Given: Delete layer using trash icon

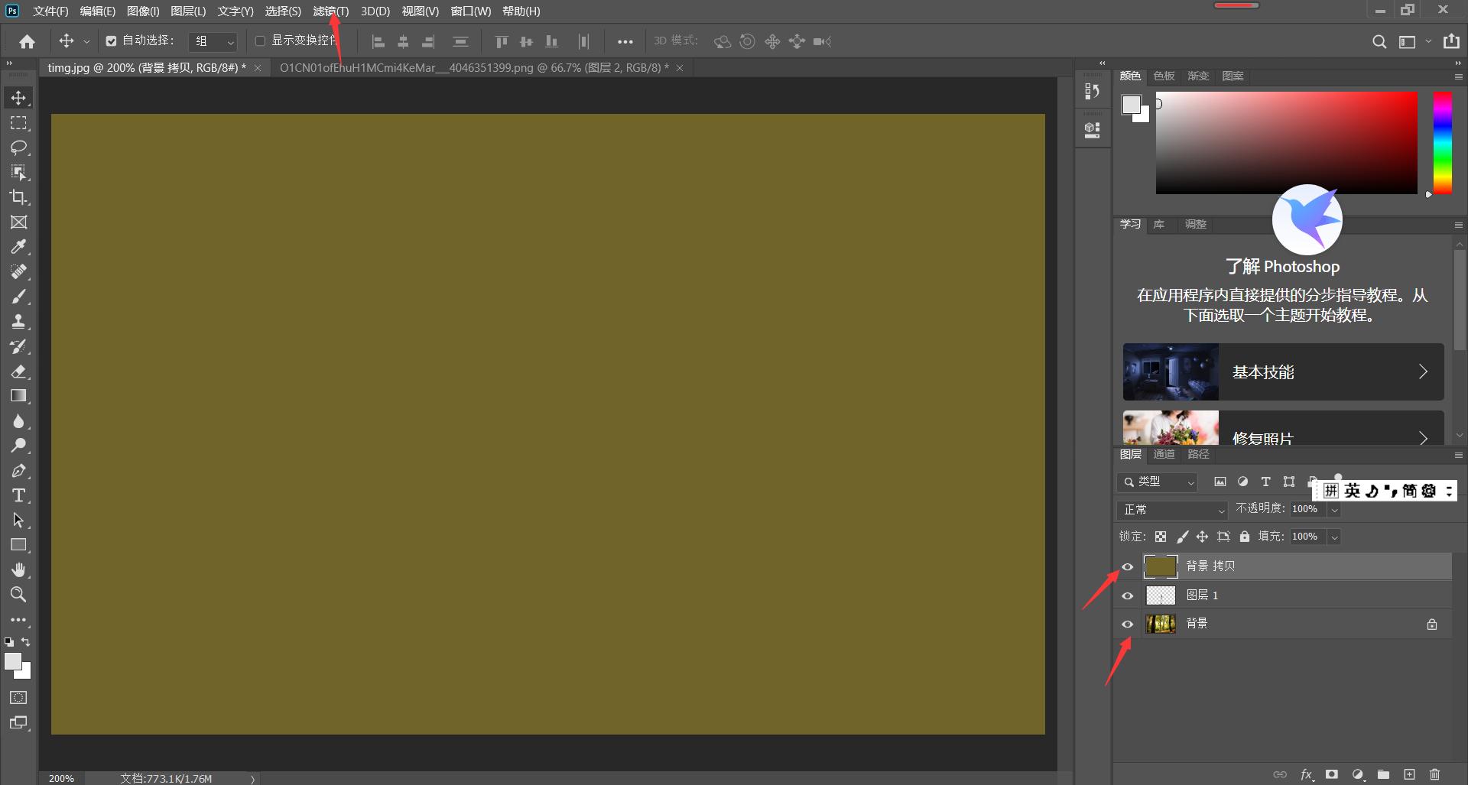Looking at the screenshot, I should point(1434,774).
